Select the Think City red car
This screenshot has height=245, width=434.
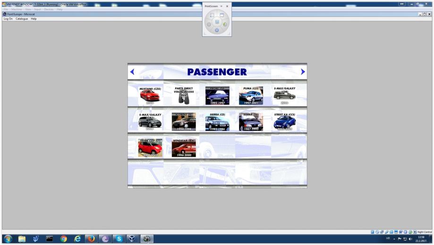pos(150,148)
